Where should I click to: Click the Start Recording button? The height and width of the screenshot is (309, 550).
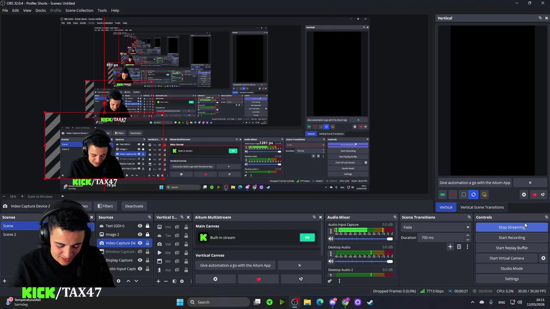[x=512, y=238]
